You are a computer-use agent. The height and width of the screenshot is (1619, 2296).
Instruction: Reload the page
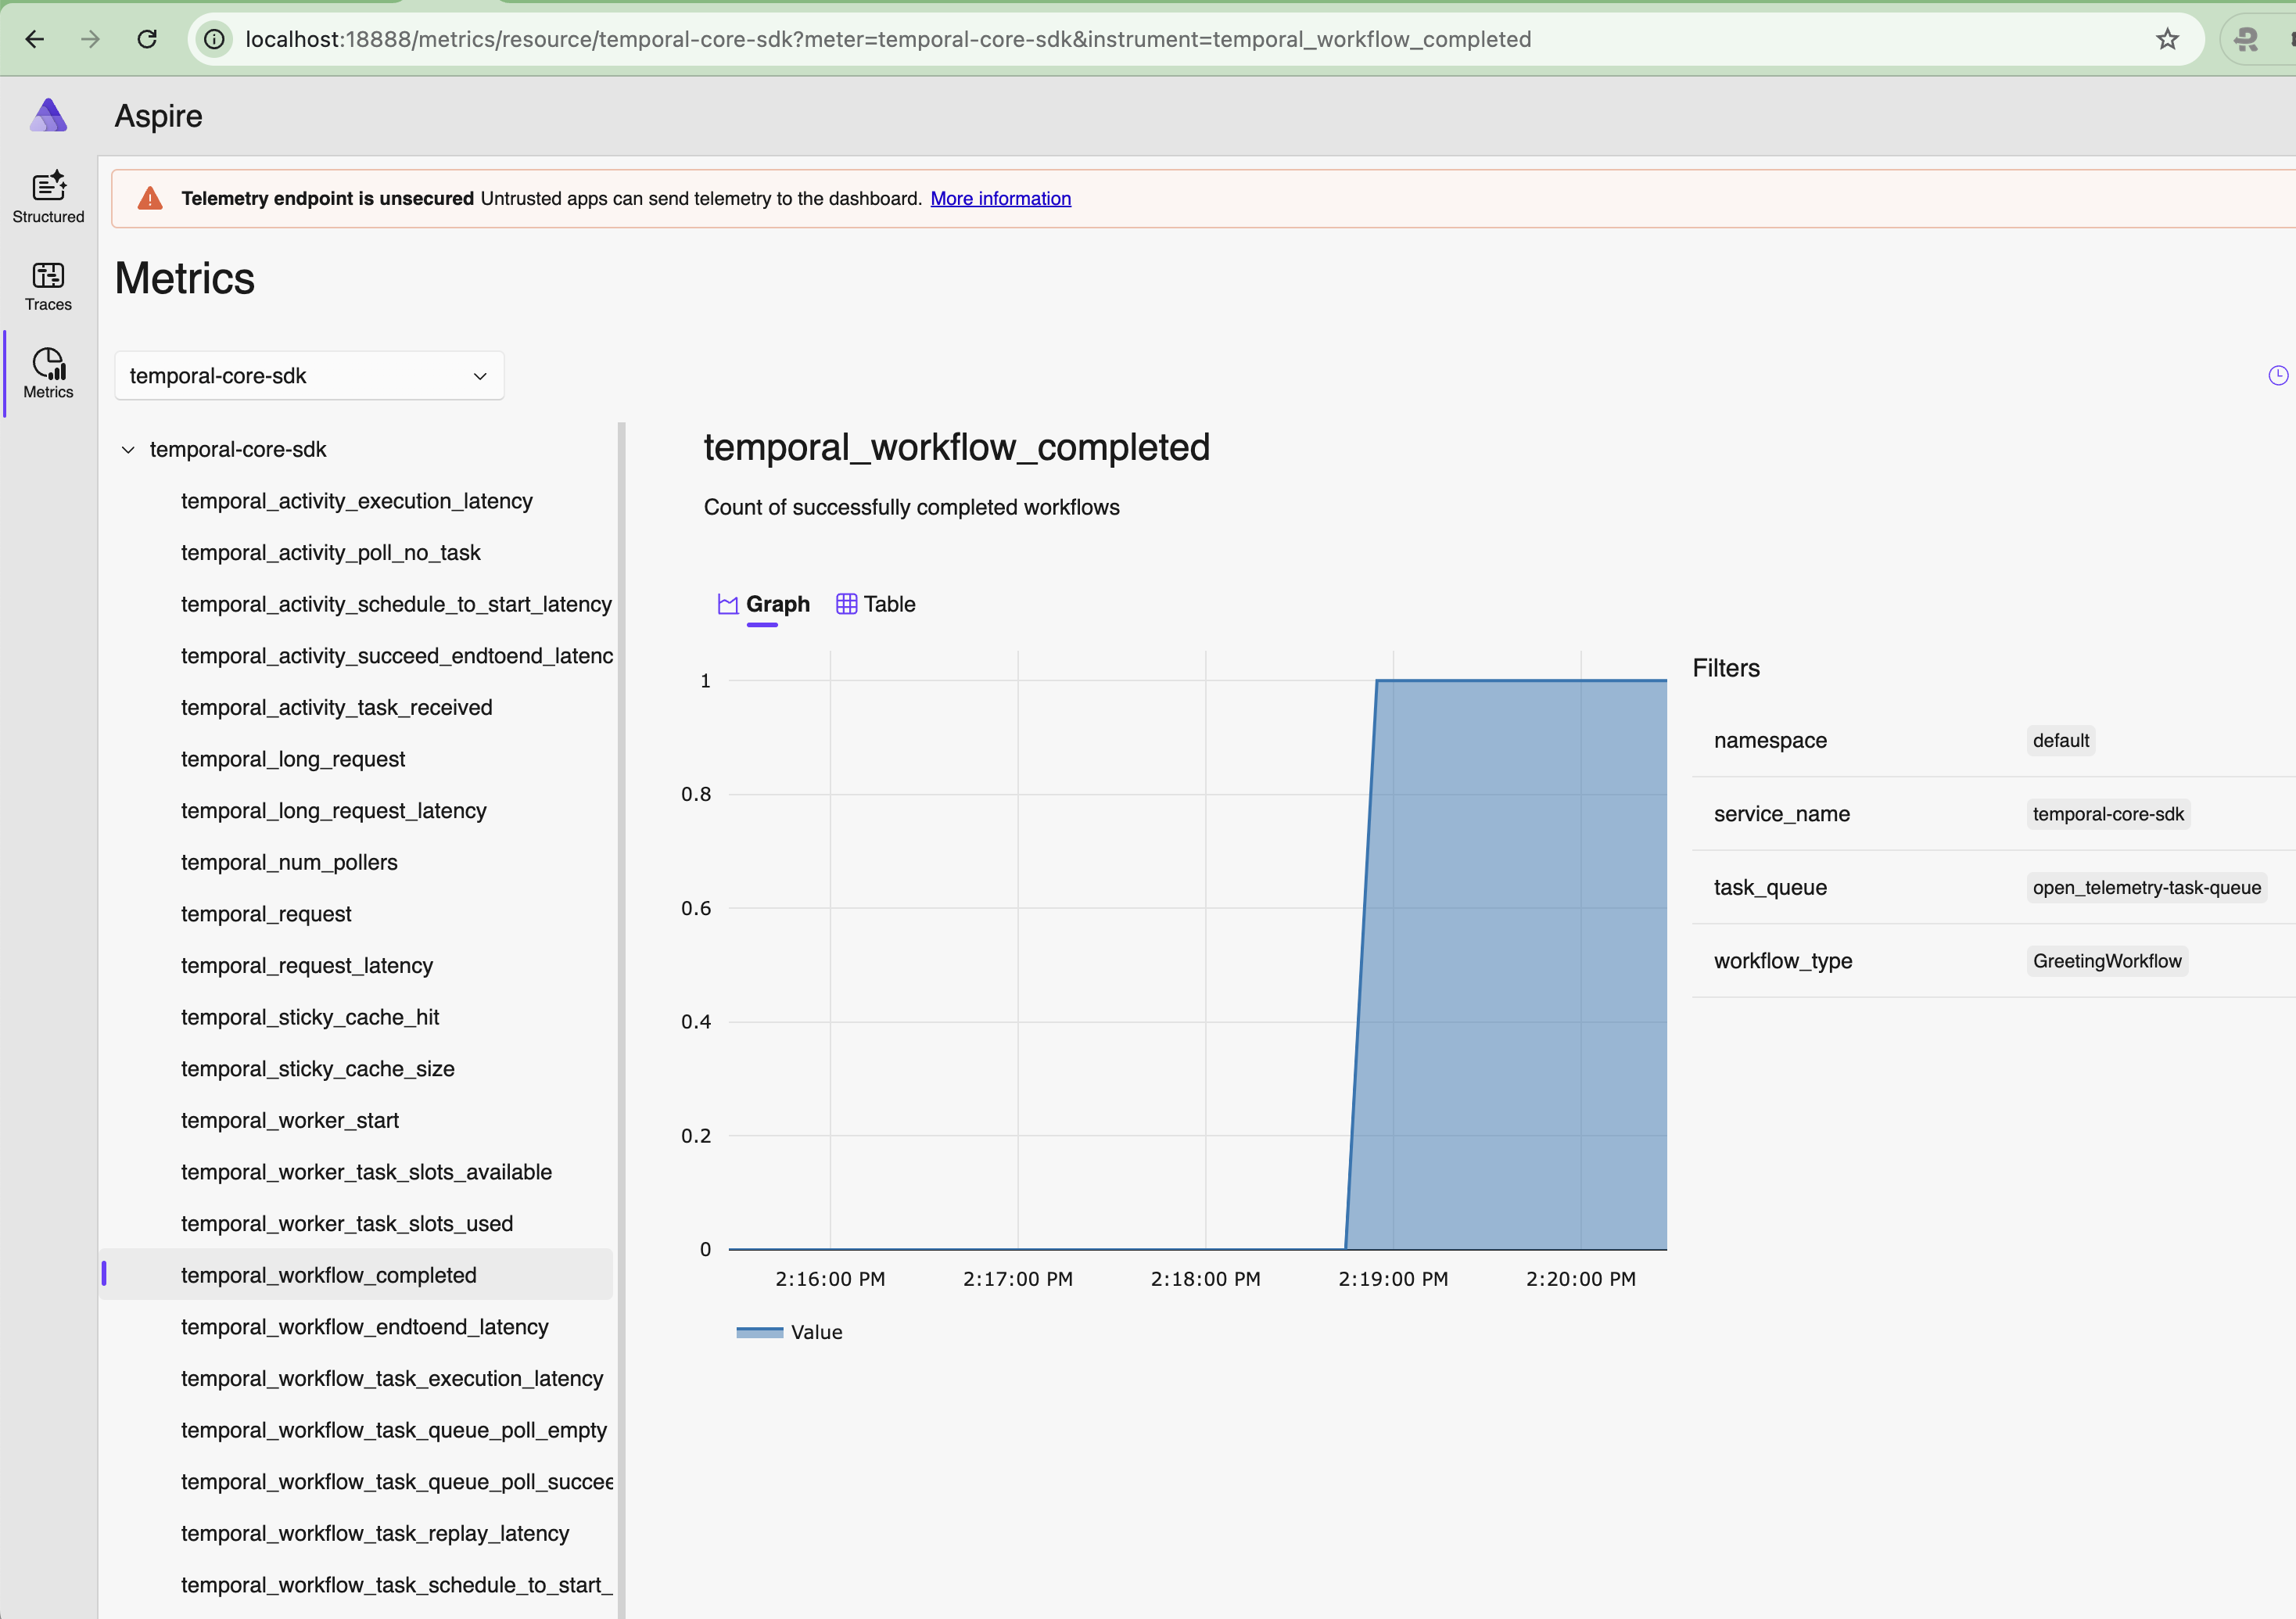click(147, 39)
